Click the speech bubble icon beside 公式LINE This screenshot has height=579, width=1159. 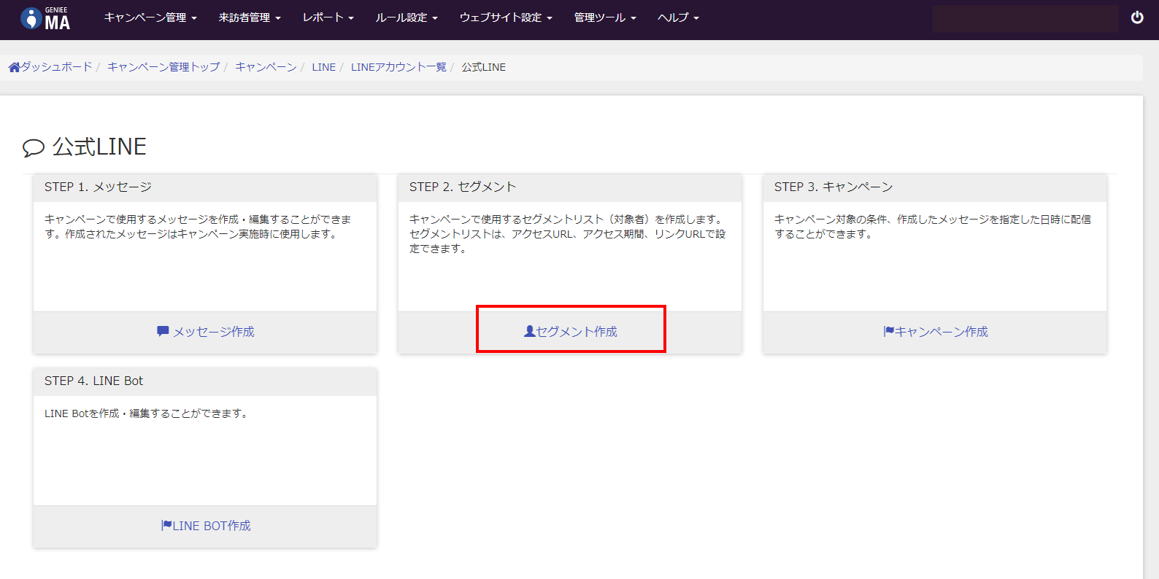click(x=34, y=148)
